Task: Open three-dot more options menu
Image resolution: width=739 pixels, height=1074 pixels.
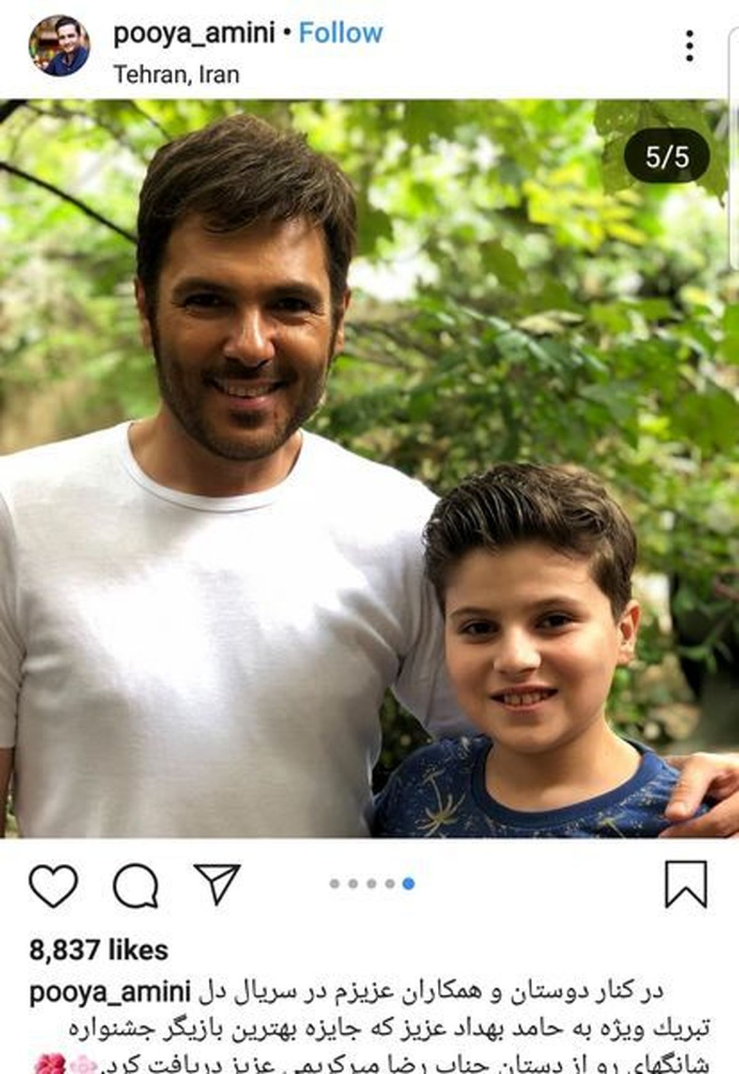Action: pos(690,46)
